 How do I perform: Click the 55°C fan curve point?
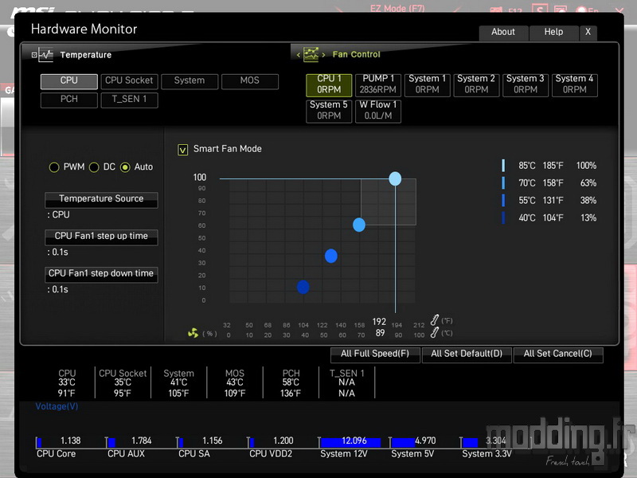click(331, 256)
